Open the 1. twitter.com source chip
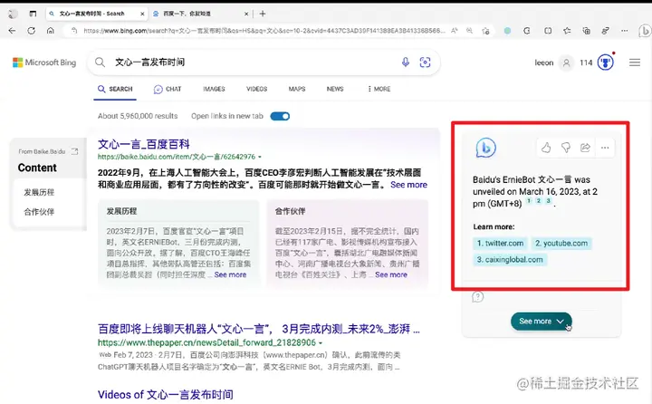652x404 pixels. click(x=500, y=243)
